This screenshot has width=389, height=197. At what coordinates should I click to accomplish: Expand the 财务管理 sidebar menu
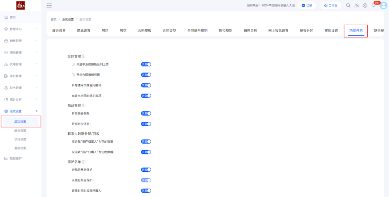[x=21, y=88]
